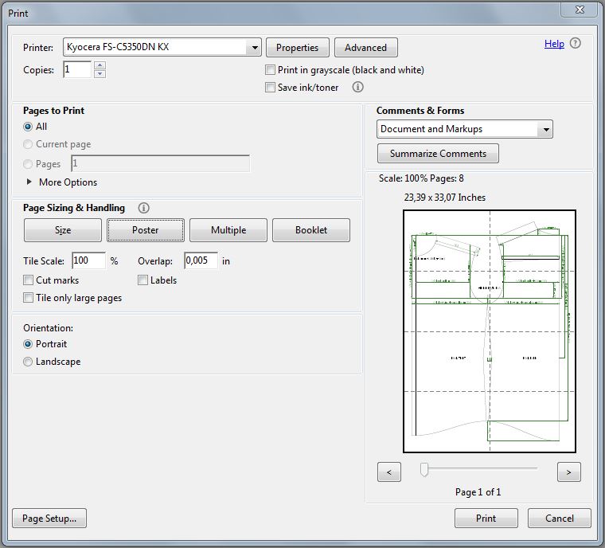Close the Print dialog window
The width and height of the screenshot is (605, 548).
[x=580, y=10]
